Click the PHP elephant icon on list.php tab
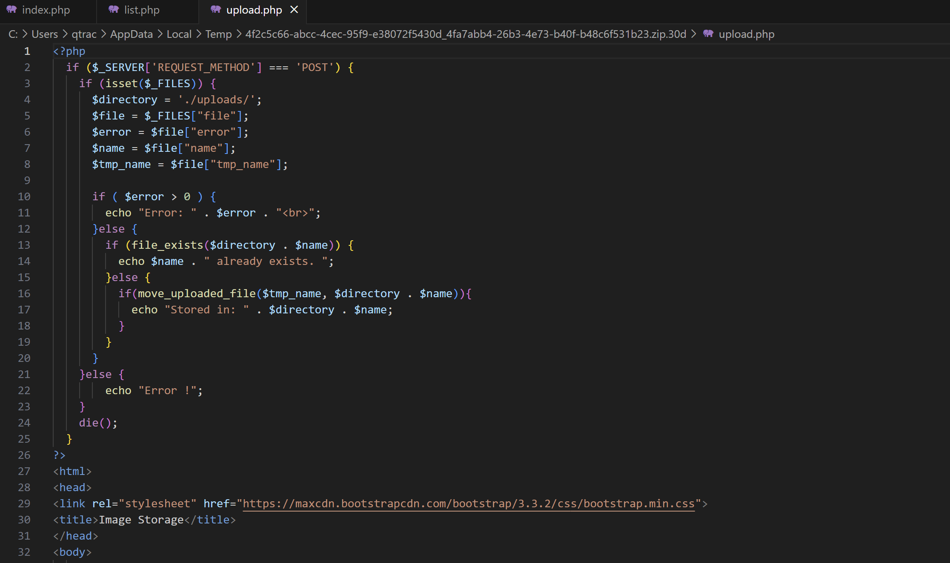 [113, 9]
